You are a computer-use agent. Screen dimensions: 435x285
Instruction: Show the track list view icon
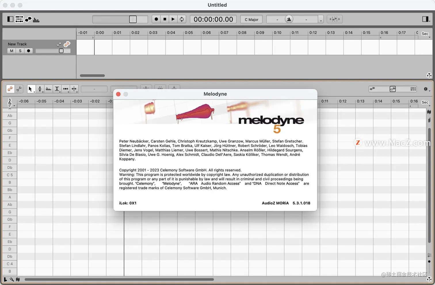[19, 19]
